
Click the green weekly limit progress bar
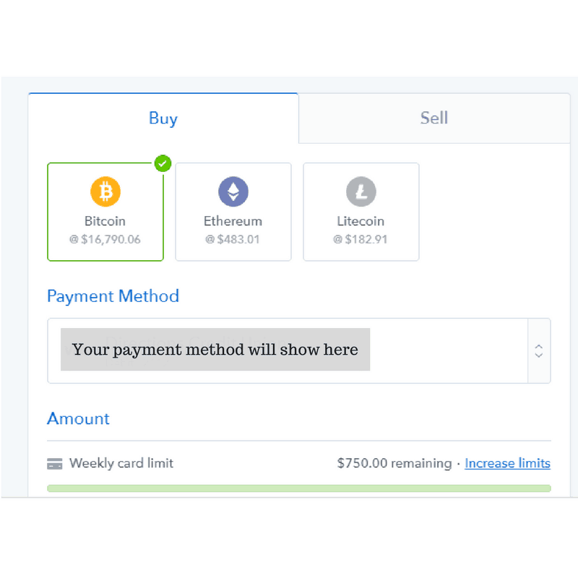(299, 488)
